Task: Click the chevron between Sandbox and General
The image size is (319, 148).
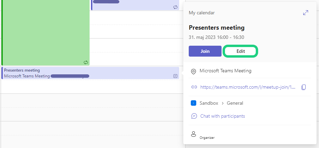Action: pyautogui.click(x=222, y=103)
